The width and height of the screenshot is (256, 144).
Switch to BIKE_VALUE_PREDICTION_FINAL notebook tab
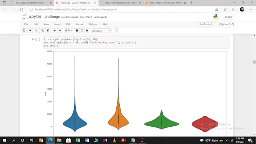[166, 3]
